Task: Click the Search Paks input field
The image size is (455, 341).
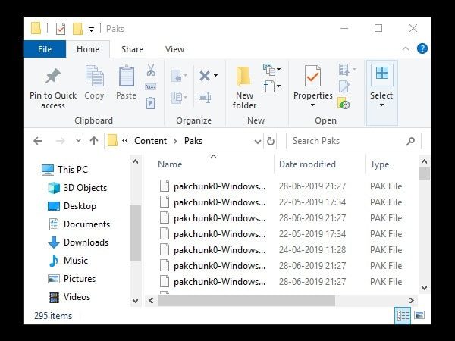Action: (353, 141)
